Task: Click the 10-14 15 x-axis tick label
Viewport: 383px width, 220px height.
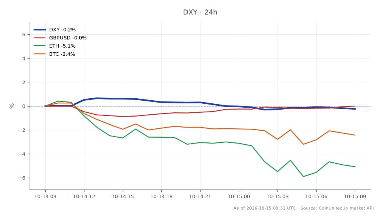Action: tap(123, 196)
